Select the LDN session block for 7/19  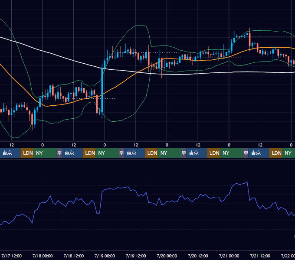[151, 153]
